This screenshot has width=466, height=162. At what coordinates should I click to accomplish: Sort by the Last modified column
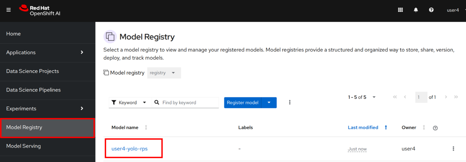click(368, 128)
